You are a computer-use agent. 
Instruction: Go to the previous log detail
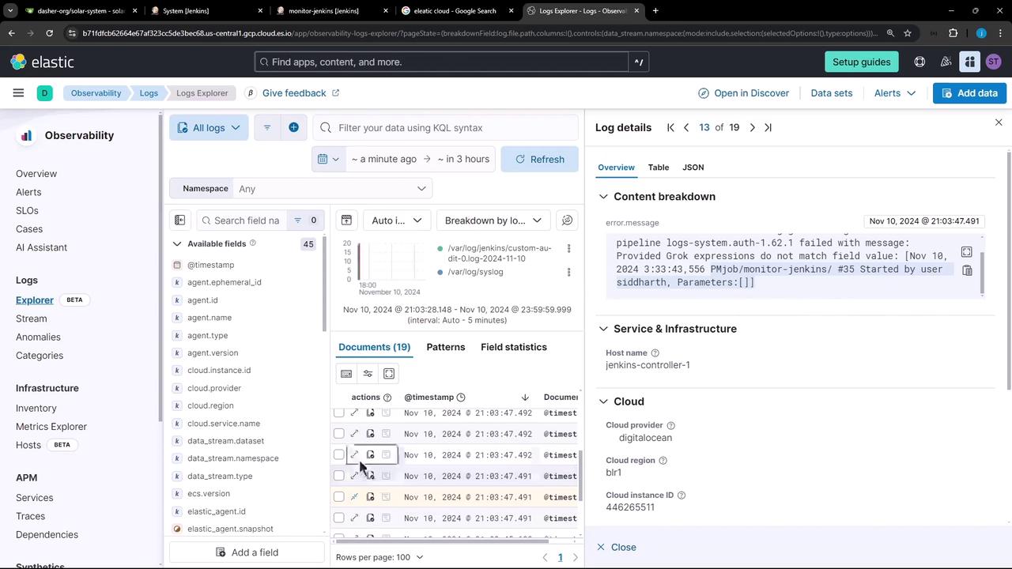[686, 127]
